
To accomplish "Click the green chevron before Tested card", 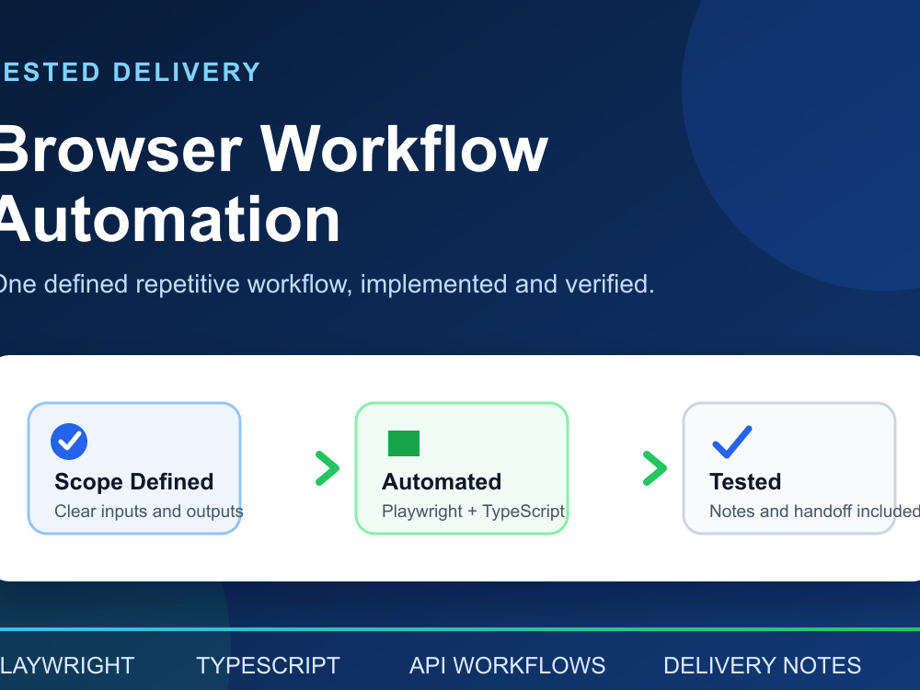I will pyautogui.click(x=655, y=468).
